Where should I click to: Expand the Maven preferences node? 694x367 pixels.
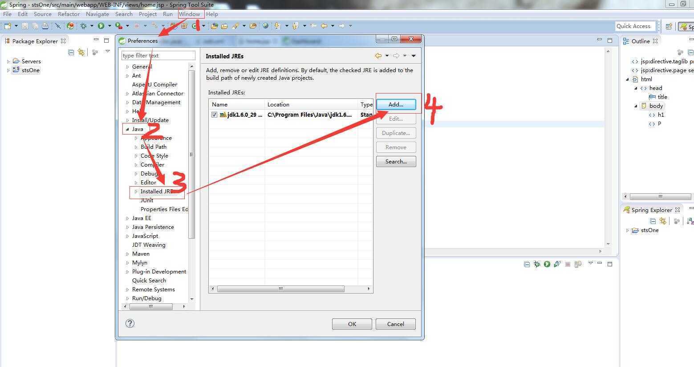[x=127, y=254]
